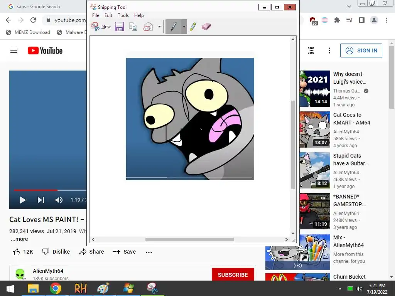The height and width of the screenshot is (296, 395).
Task: Open the Edit menu in Snipping Tool
Action: tap(108, 15)
